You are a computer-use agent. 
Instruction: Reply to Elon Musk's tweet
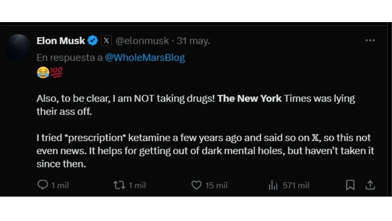point(42,185)
